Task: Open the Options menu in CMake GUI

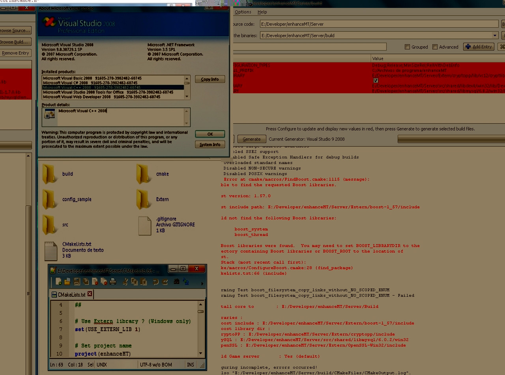Action: point(243,12)
